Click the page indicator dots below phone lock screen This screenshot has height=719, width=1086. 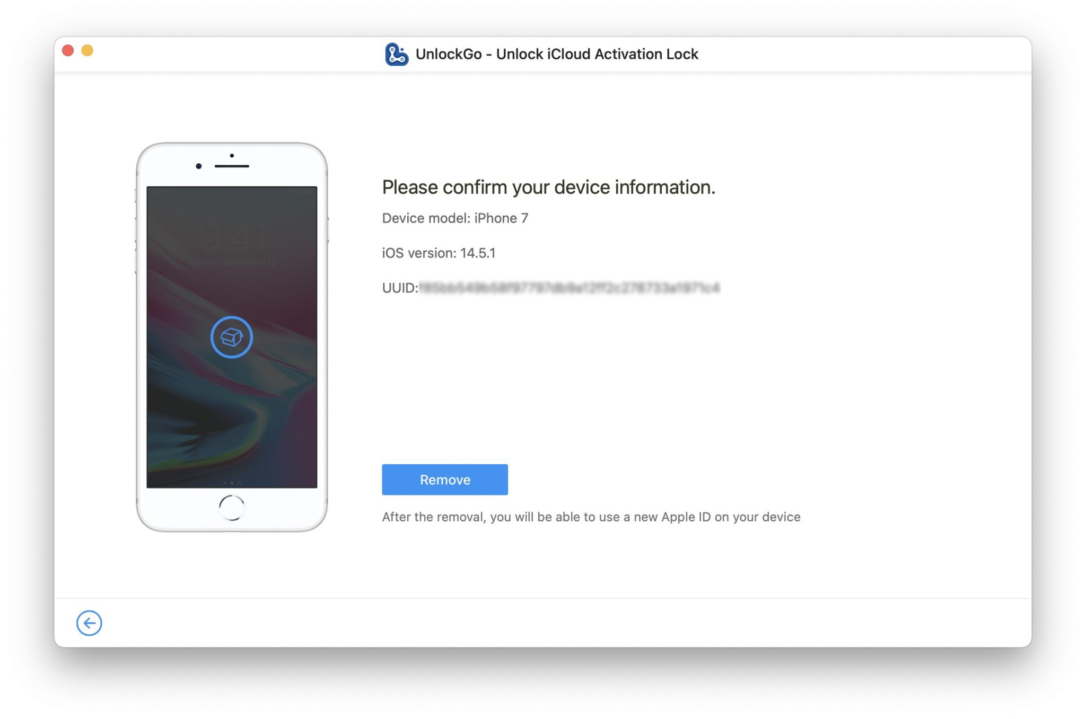point(232,483)
